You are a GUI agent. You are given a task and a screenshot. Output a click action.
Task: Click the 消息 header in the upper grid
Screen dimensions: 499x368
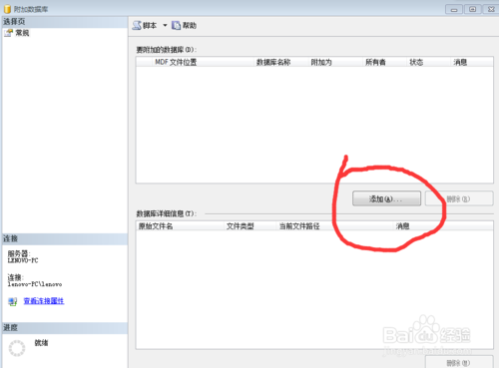460,62
